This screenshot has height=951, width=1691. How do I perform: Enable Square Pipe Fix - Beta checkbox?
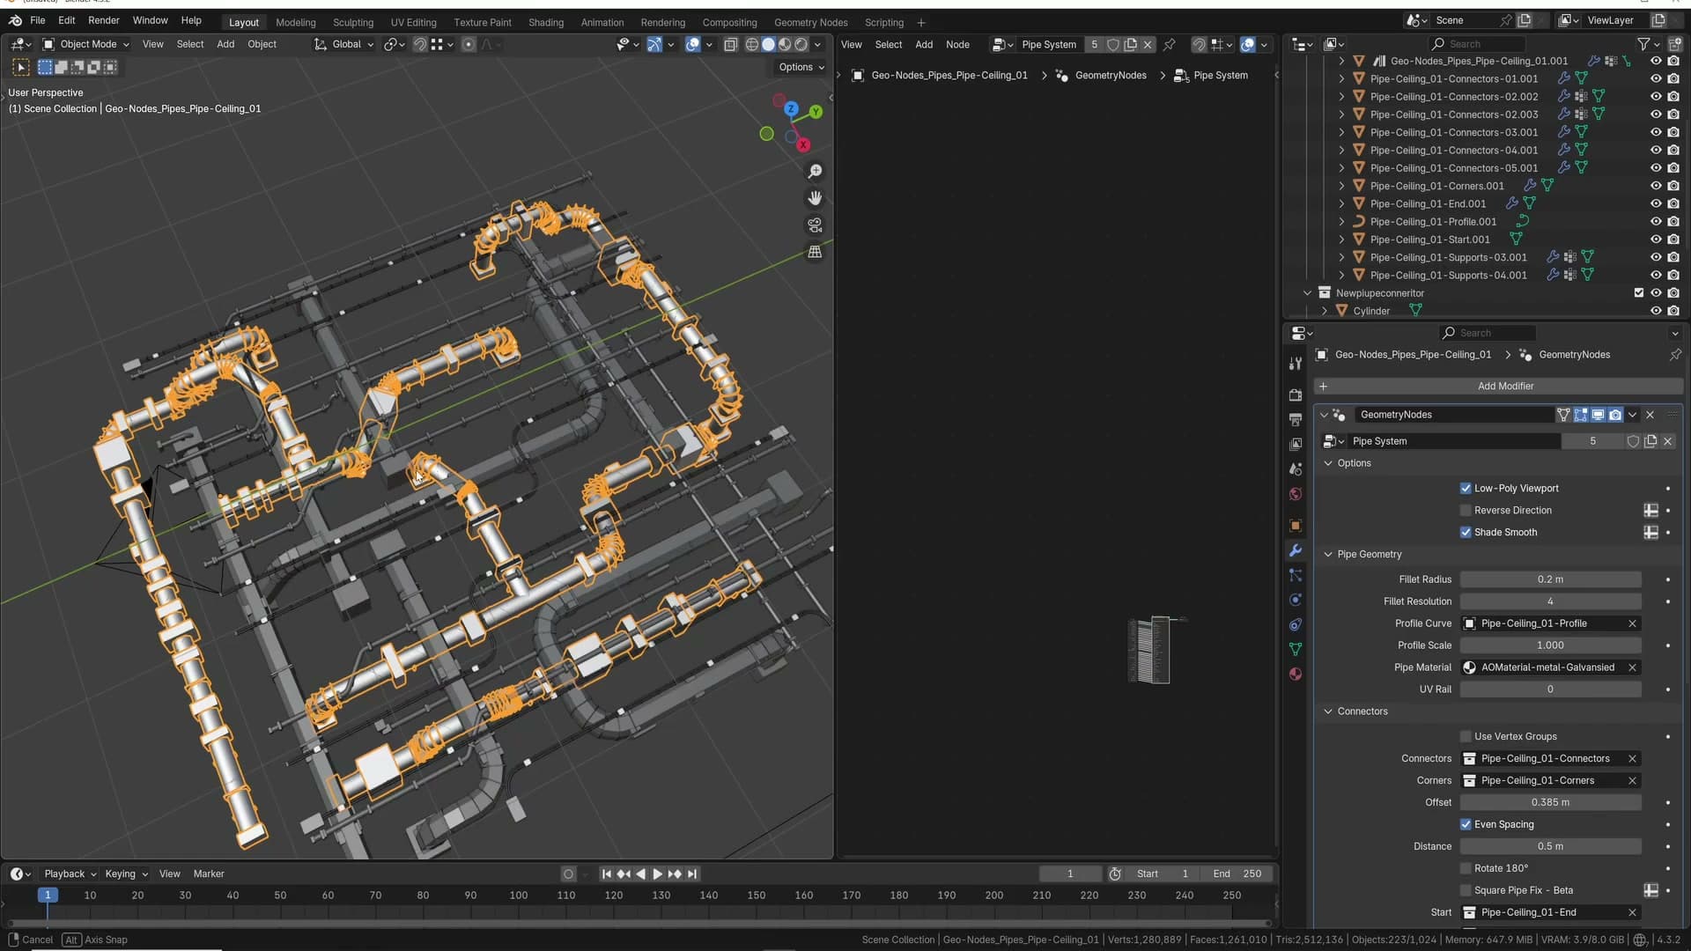pos(1466,891)
